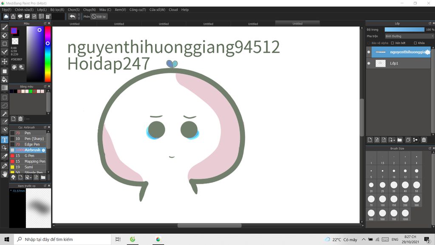
Task: Choose brush size 1000
Action: (405, 214)
